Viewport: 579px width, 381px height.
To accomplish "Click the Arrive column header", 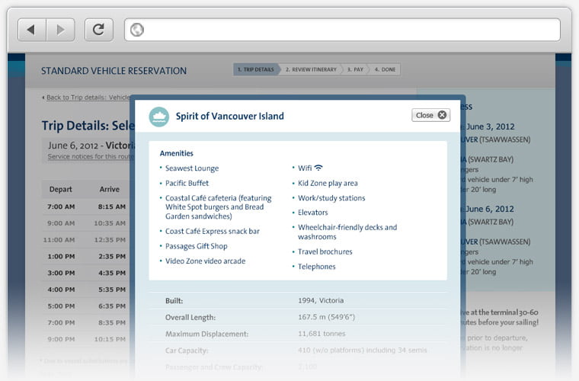I will click(x=109, y=190).
